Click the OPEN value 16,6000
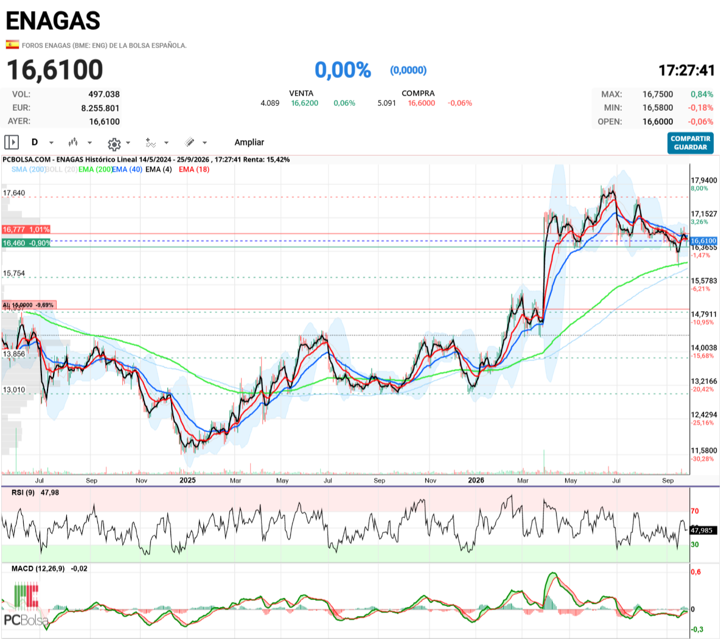This screenshot has height=639, width=721. [x=658, y=122]
